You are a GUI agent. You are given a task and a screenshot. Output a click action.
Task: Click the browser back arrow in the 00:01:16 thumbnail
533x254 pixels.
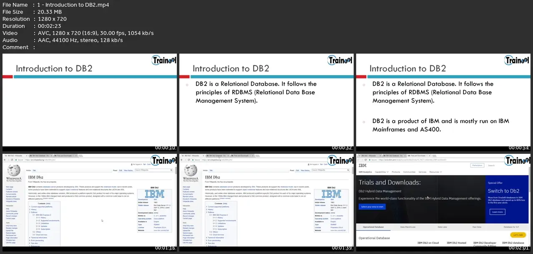(5, 160)
